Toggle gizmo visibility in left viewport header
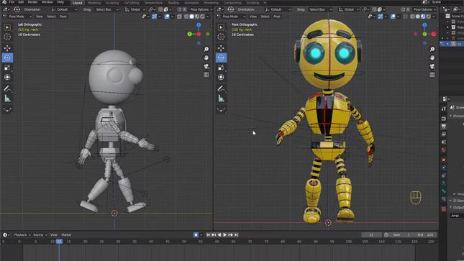464x261 pixels. point(155,17)
